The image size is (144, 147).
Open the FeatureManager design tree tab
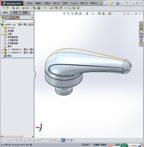(x=3, y=18)
